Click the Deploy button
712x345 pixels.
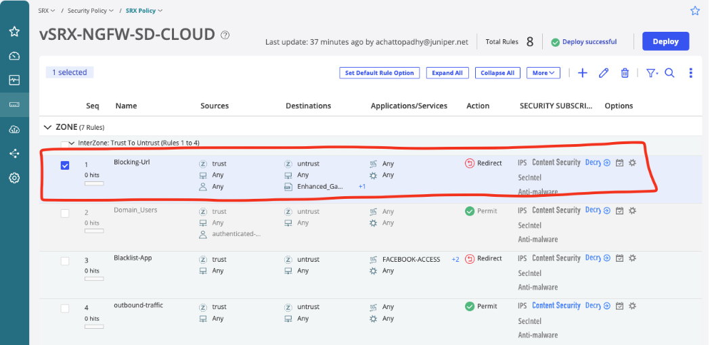point(666,41)
